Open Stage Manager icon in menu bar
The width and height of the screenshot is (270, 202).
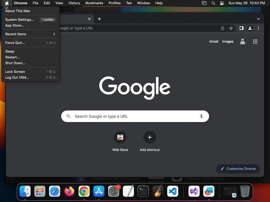[204, 3]
